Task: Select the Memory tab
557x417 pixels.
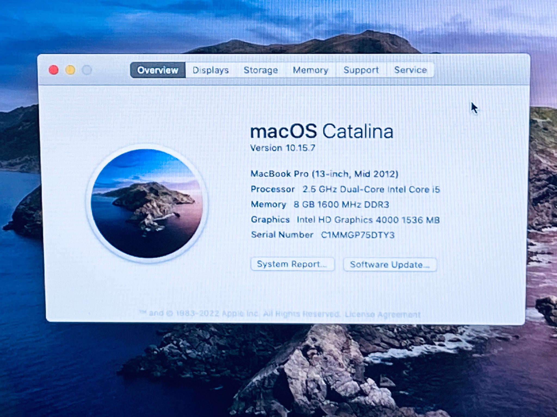Action: (311, 70)
